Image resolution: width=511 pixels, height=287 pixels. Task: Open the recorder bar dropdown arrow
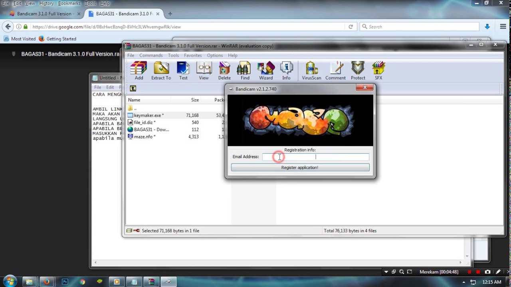point(386,272)
